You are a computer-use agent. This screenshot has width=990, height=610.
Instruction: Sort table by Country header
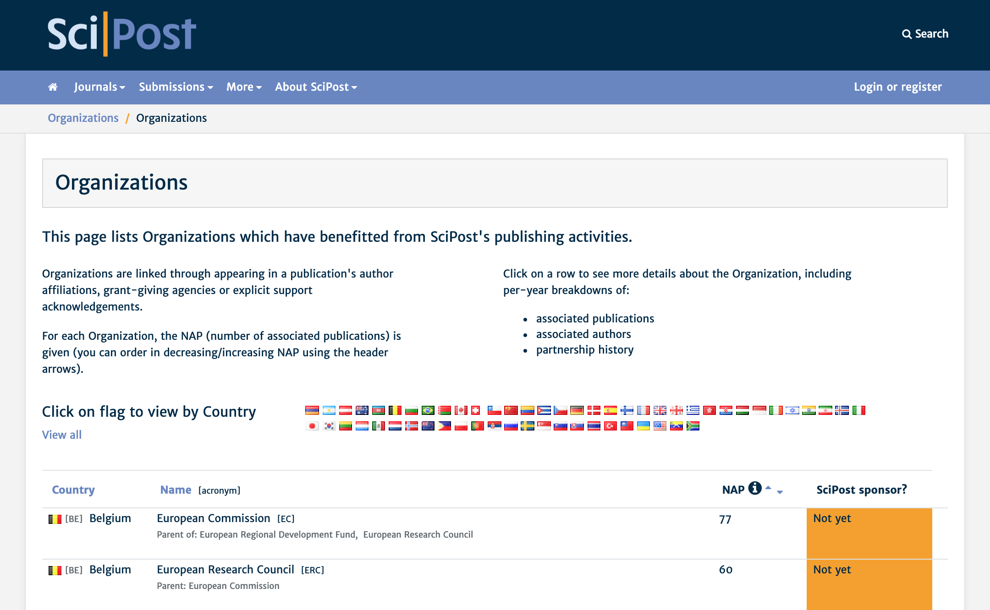pyautogui.click(x=73, y=490)
